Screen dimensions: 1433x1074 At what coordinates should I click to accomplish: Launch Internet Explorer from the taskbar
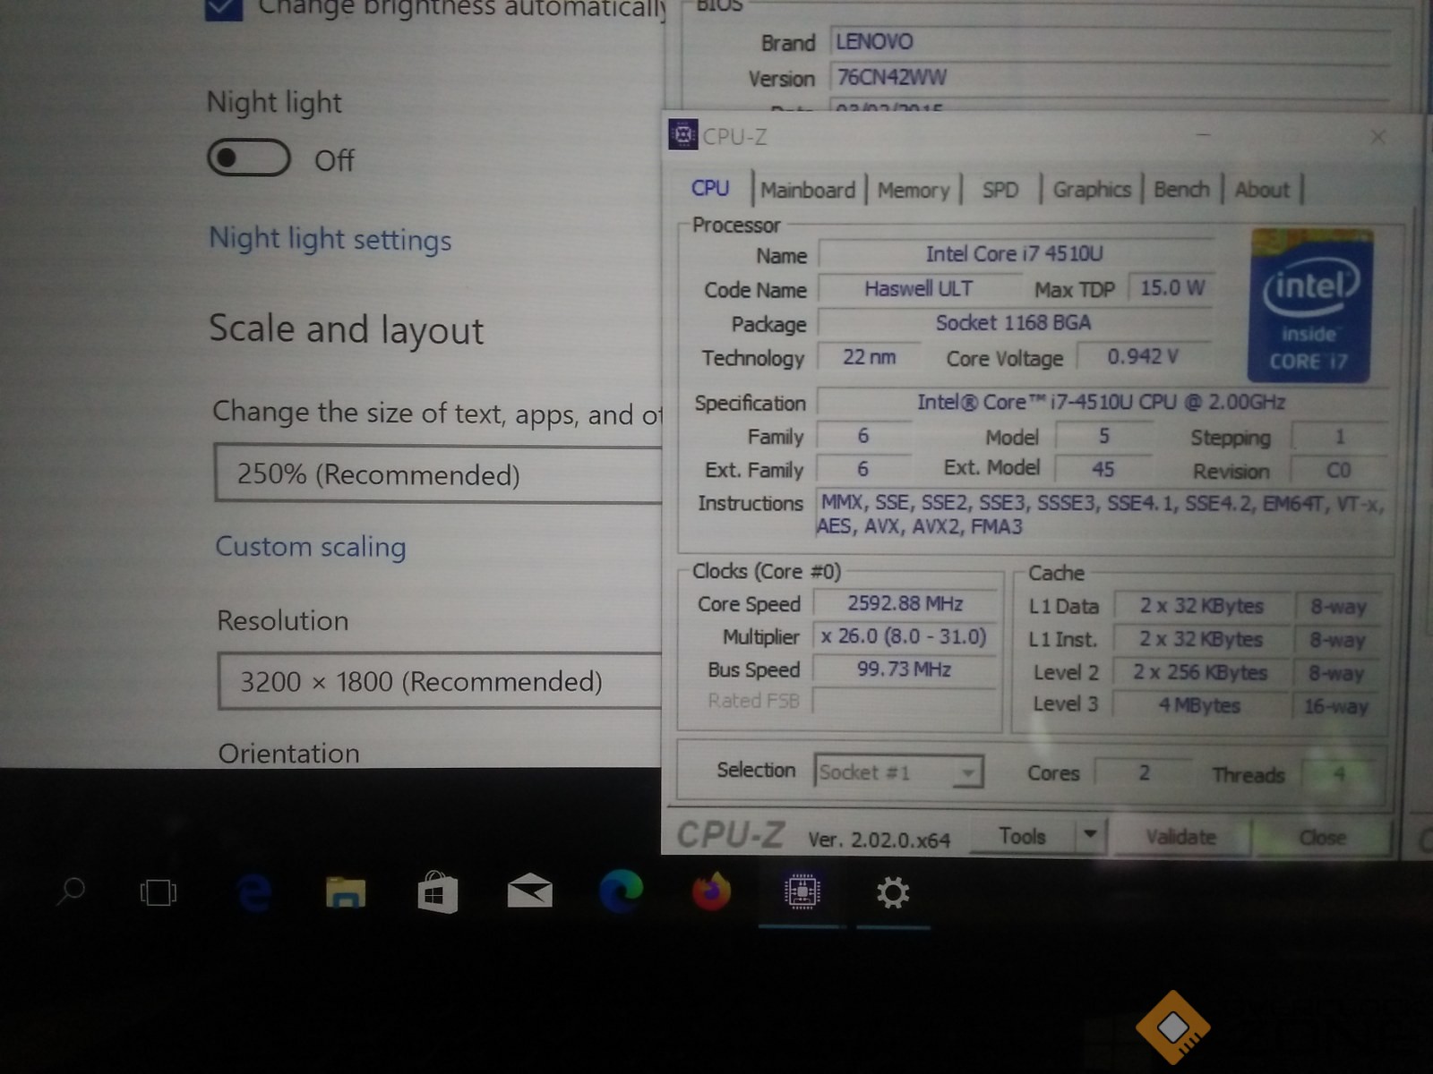(255, 892)
